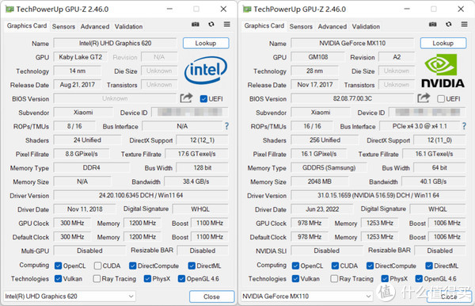
Task: Click the NVIDIA logo
Action: coord(443,71)
